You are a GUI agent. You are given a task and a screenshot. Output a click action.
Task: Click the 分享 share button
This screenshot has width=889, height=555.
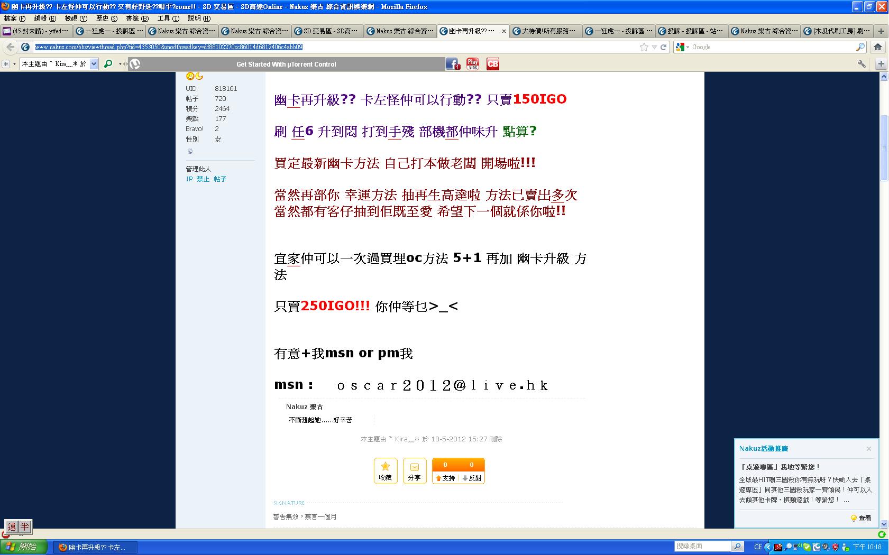(x=415, y=471)
